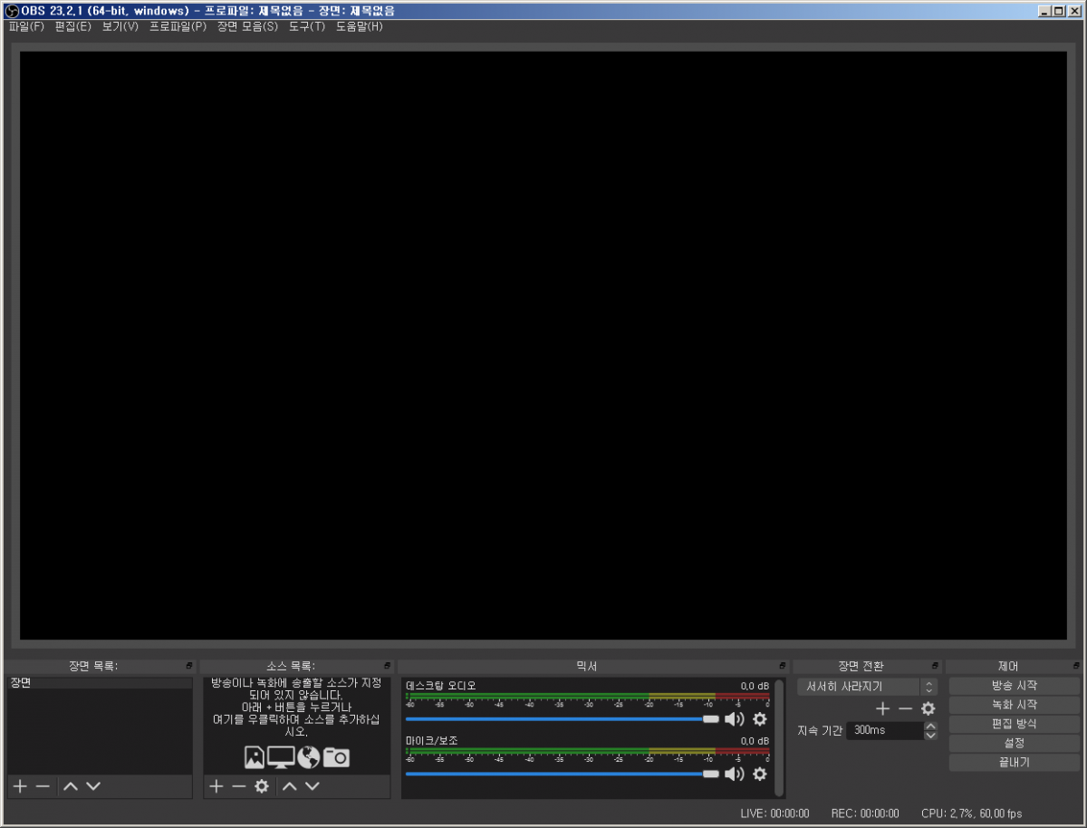Screen dimensions: 1087x828
Task: Click the 녹화 시작 button
Action: [x=1015, y=705]
